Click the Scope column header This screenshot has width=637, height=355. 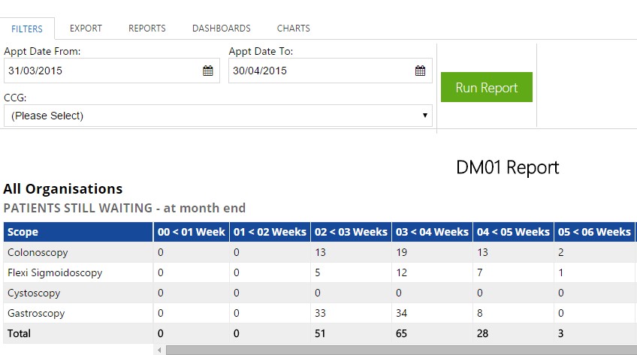(x=78, y=232)
